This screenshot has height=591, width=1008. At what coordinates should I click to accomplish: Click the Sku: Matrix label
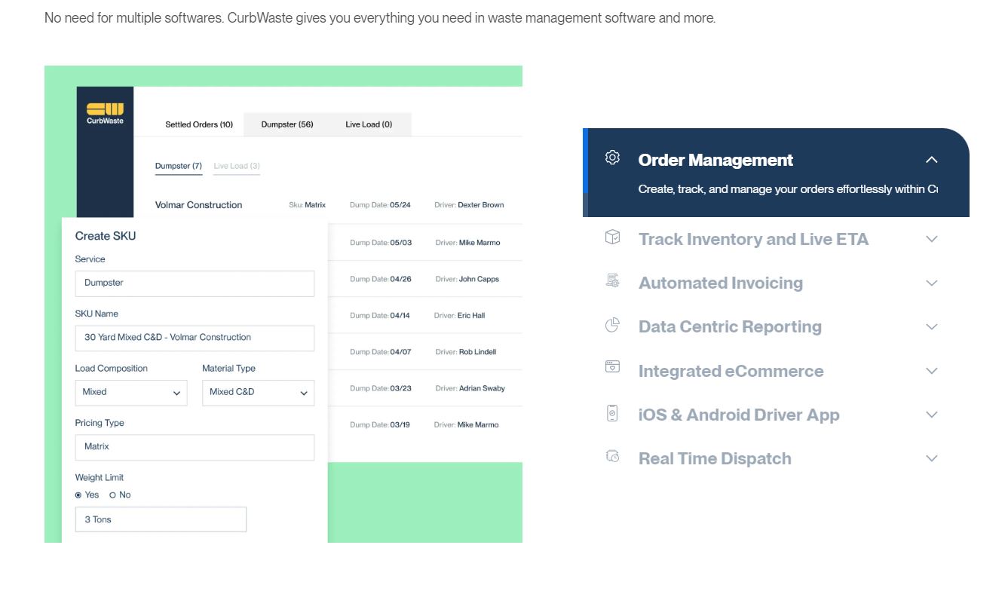tap(308, 205)
